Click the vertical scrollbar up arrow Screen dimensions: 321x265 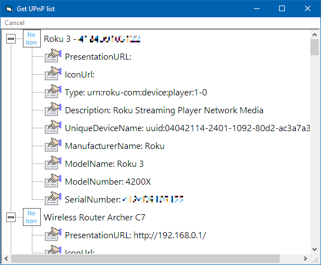point(315,35)
